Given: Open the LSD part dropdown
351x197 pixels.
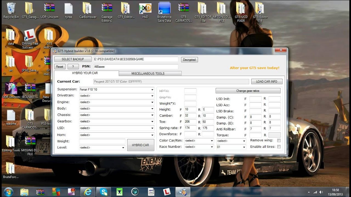Looking at the screenshot, I should [117, 128].
